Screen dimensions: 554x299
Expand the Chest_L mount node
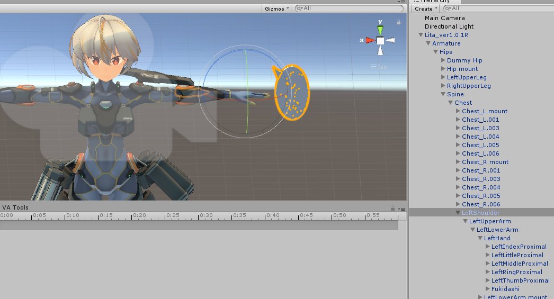click(458, 111)
